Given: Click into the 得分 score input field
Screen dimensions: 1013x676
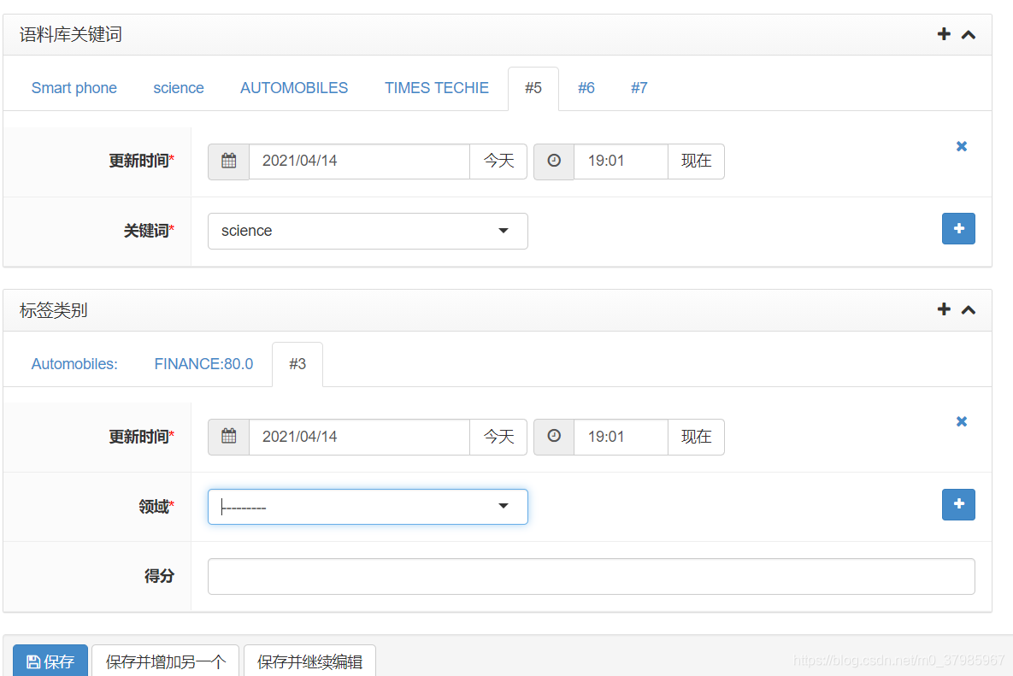Looking at the screenshot, I should point(592,577).
